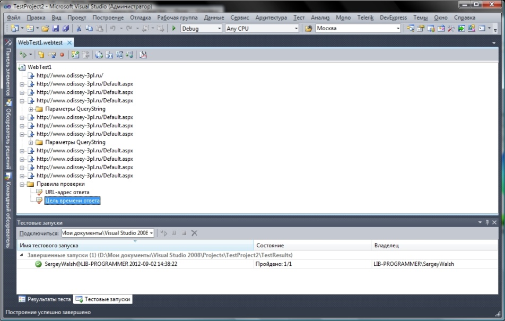This screenshot has height=321, width=505.
Task: Open the Командный обозреватель side tab
Action: (8, 211)
